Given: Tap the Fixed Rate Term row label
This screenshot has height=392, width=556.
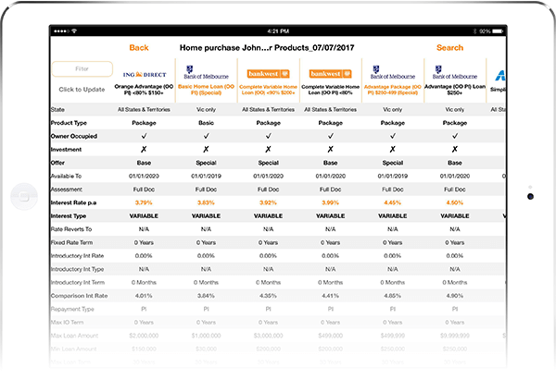Looking at the screenshot, I should (x=71, y=243).
